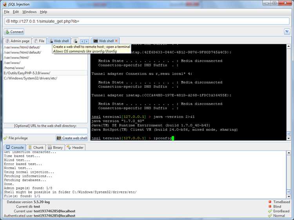
Task: Open the Windows menu
Action: [x=29, y=12]
